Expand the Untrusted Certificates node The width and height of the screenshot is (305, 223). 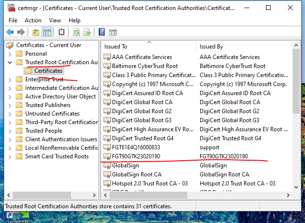pos(10,114)
